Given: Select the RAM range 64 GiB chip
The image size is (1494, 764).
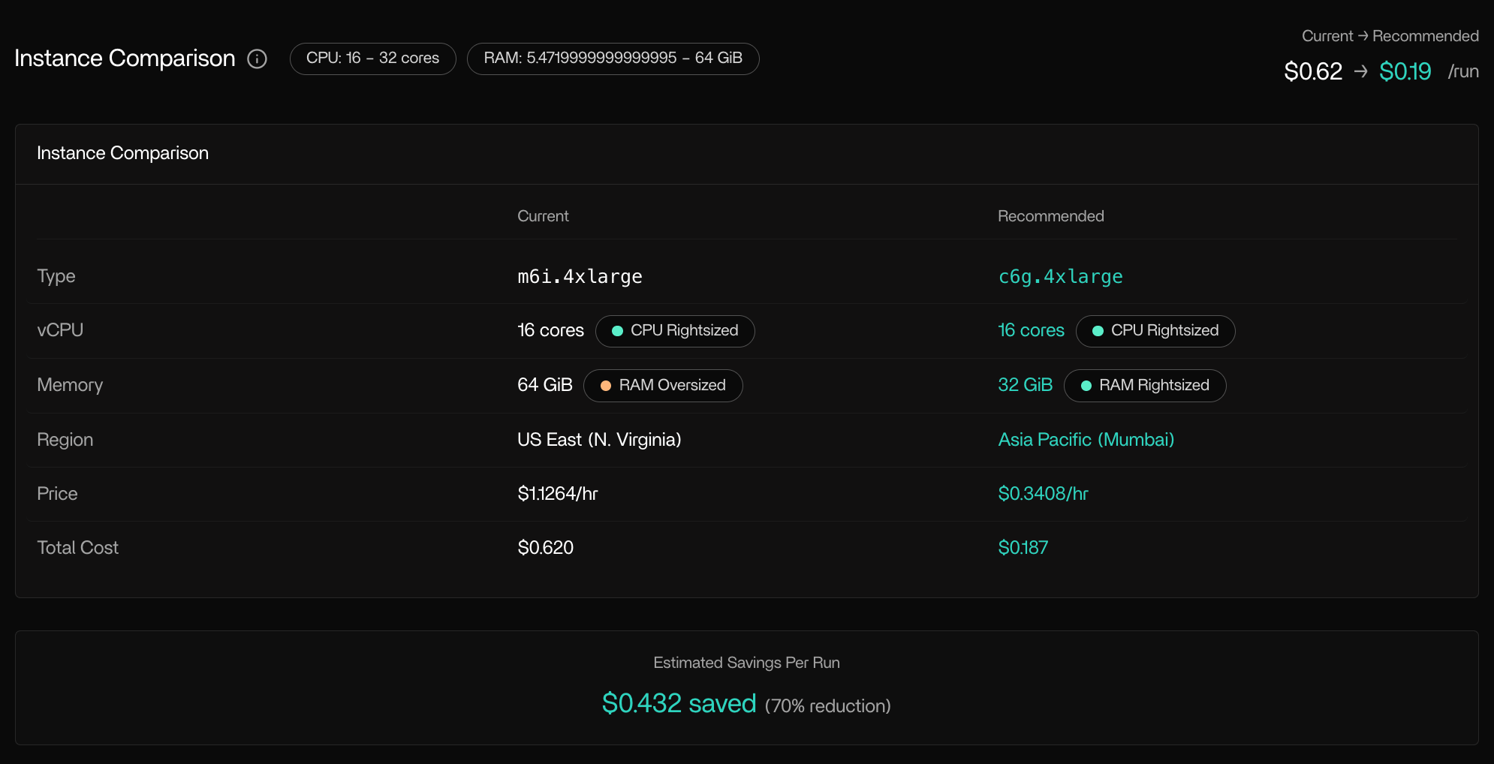Looking at the screenshot, I should [x=613, y=59].
